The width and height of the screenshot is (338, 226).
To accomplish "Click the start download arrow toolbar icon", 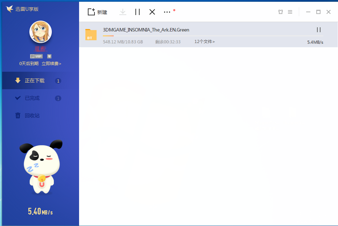I will [x=122, y=12].
